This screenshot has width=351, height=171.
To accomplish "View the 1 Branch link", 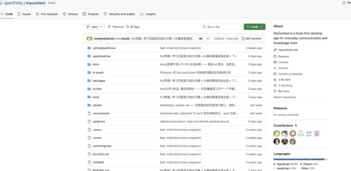I will point(116,27).
